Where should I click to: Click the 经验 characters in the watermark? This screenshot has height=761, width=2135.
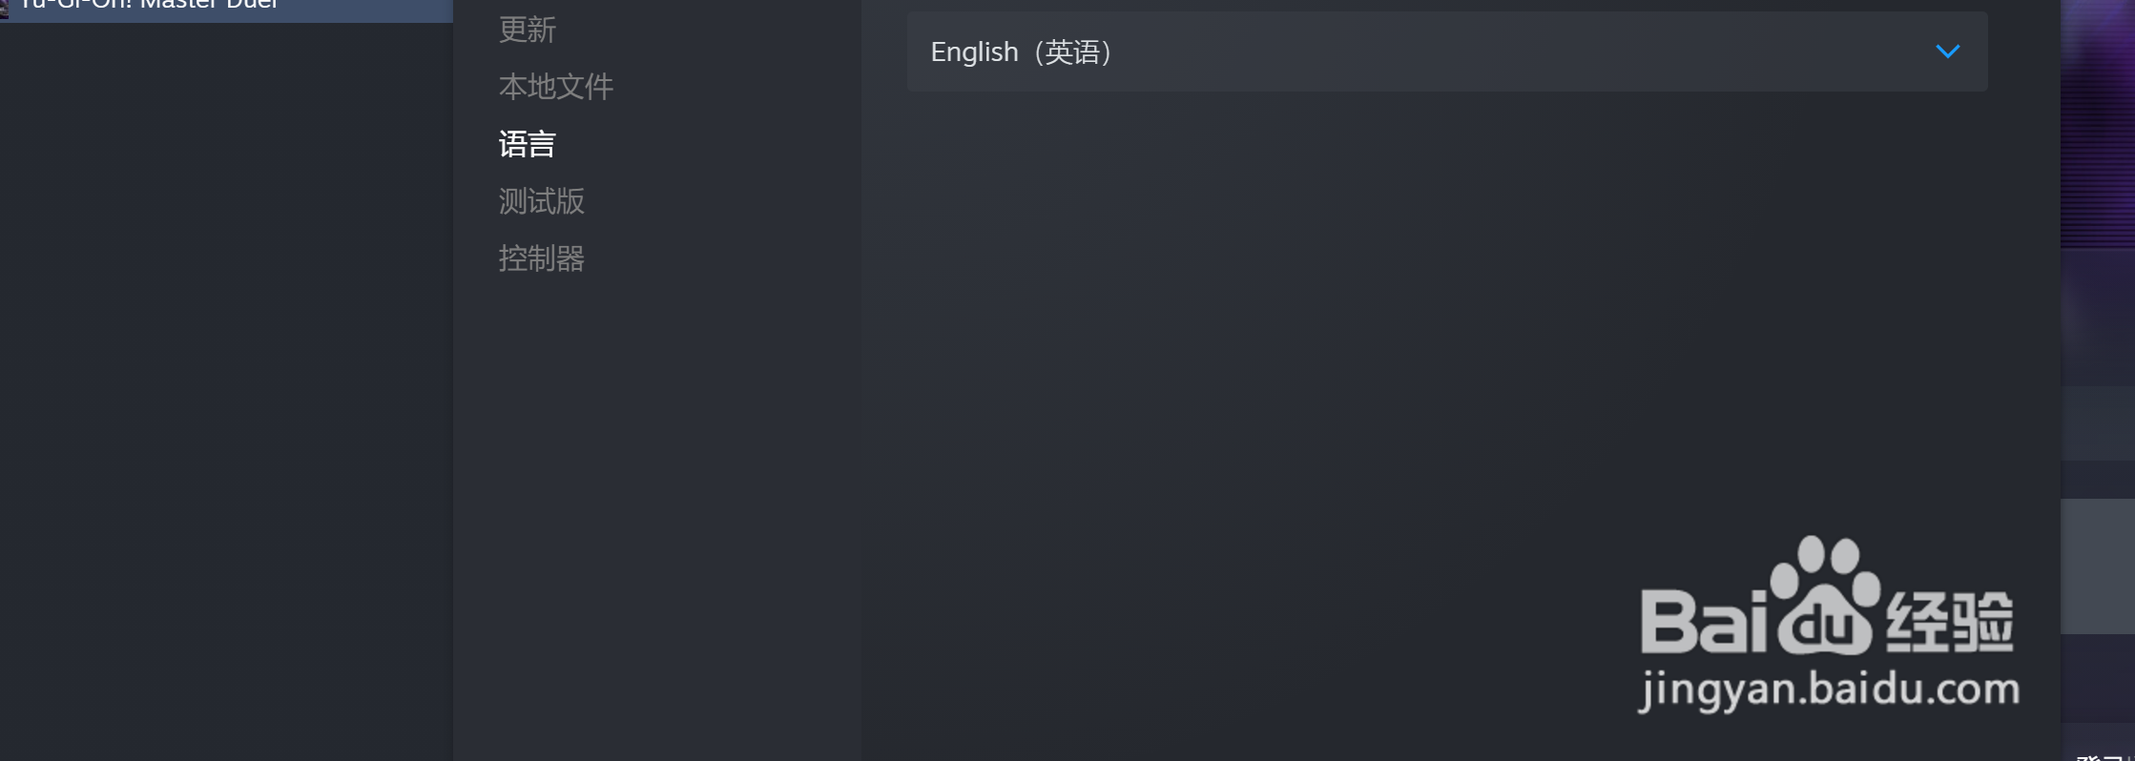[x=1949, y=621]
